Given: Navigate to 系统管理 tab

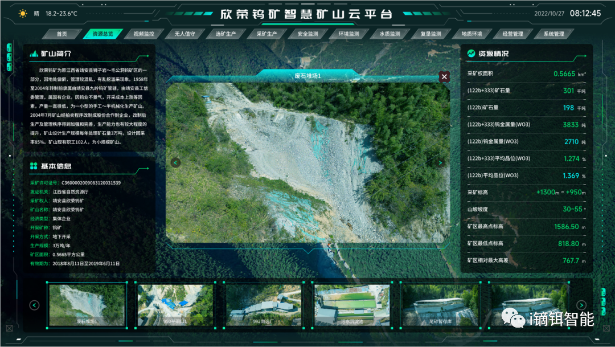Looking at the screenshot, I should tap(553, 34).
